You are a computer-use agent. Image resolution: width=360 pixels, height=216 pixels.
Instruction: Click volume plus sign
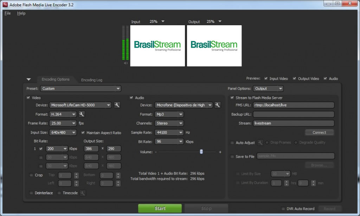click(x=220, y=152)
